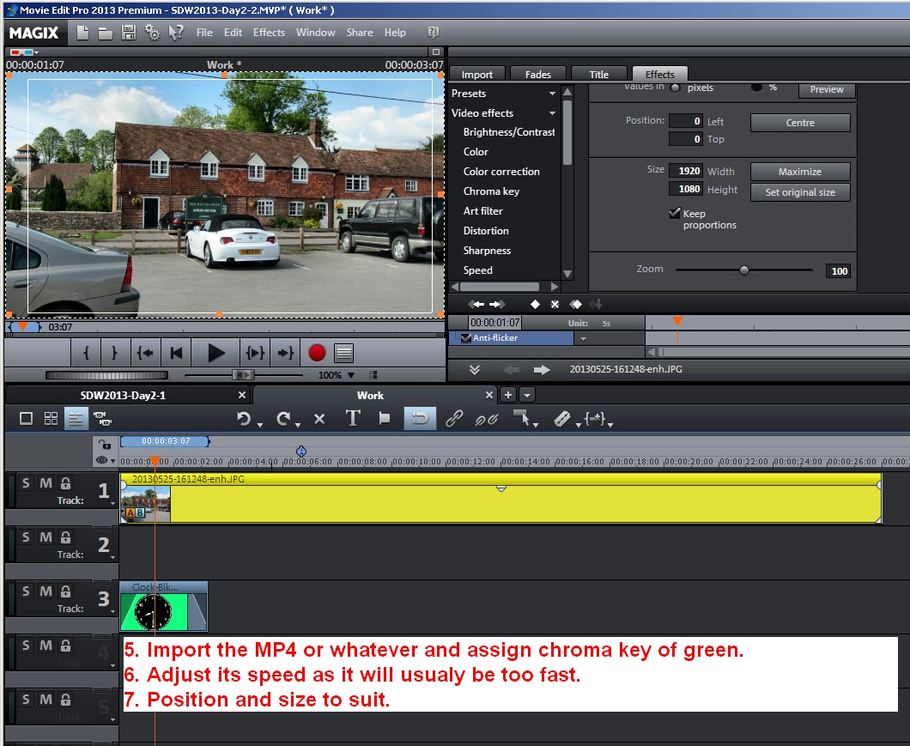Redo the last undone action
910x746 pixels.
(x=282, y=419)
